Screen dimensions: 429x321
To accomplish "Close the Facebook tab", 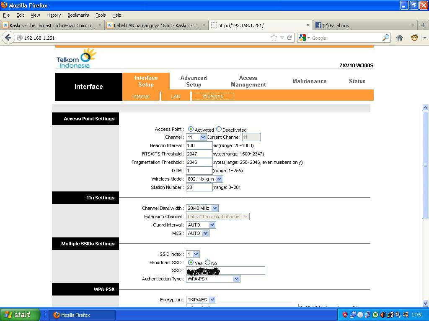I will 412,25.
